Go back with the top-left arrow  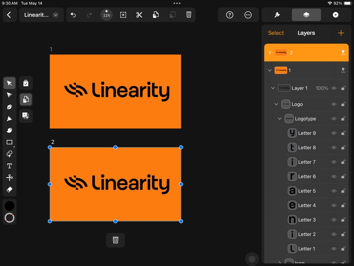9,15
